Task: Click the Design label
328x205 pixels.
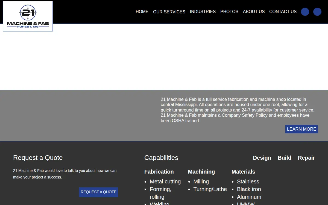Action: click(262, 158)
